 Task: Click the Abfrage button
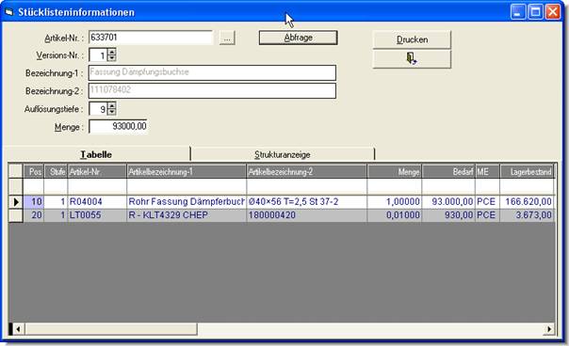[298, 38]
